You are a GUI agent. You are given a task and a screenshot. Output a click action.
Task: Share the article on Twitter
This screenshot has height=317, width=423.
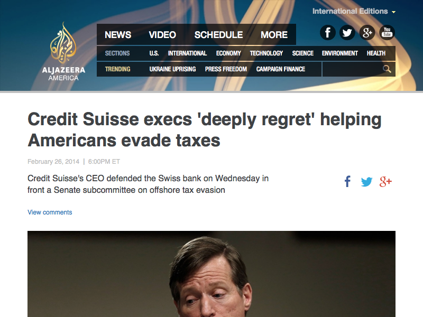[366, 182]
